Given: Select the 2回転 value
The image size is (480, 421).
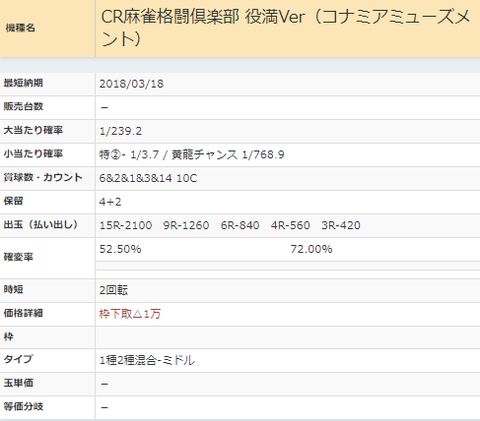Looking at the screenshot, I should click(x=113, y=290).
